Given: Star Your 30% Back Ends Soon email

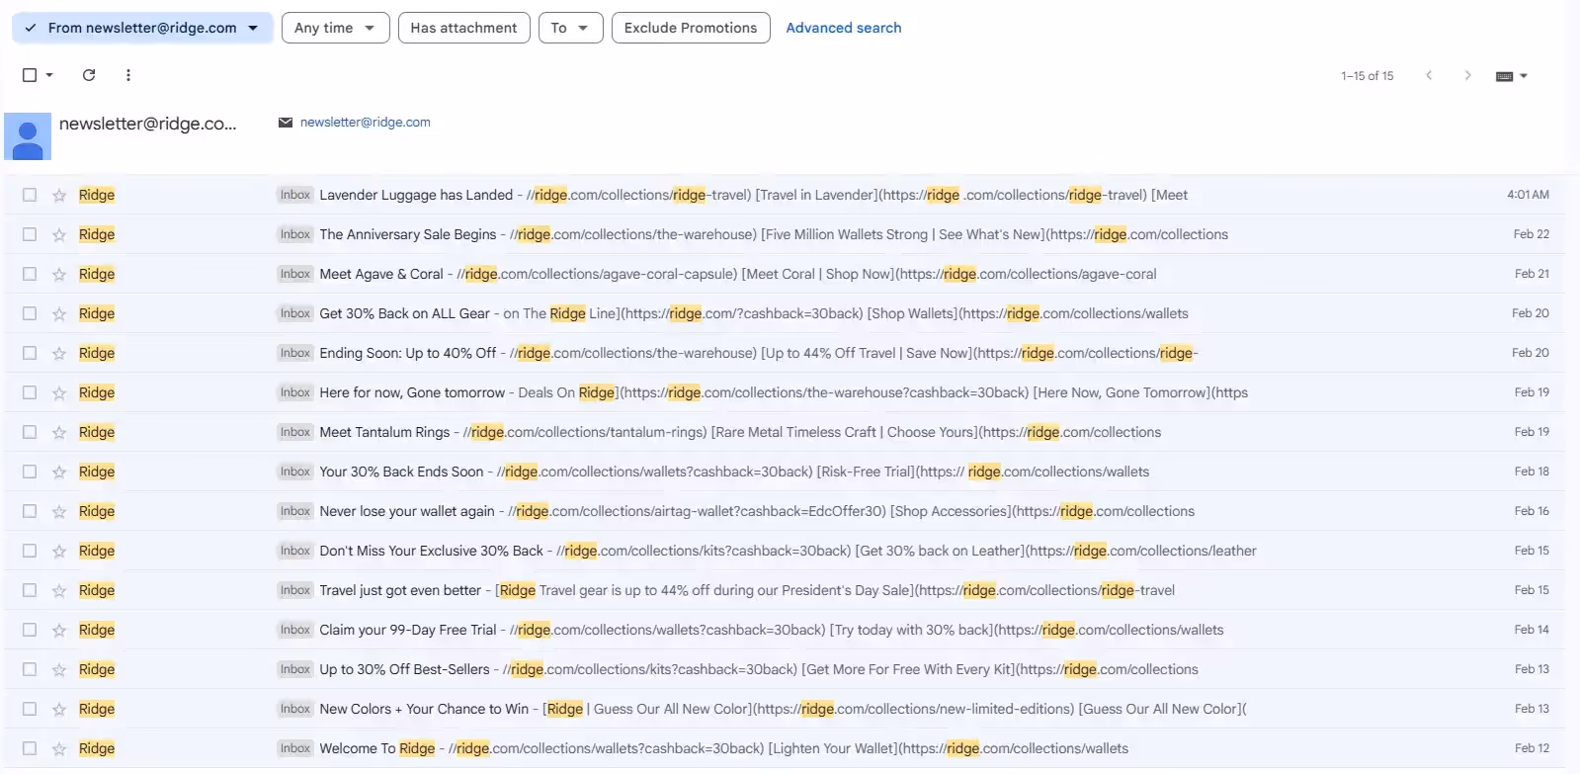Looking at the screenshot, I should (x=59, y=473).
